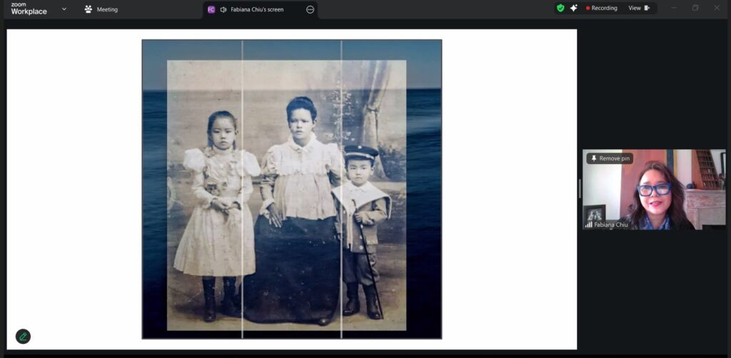This screenshot has height=358, width=731.
Task: Switch to the Meeting tab
Action: pyautogui.click(x=101, y=9)
